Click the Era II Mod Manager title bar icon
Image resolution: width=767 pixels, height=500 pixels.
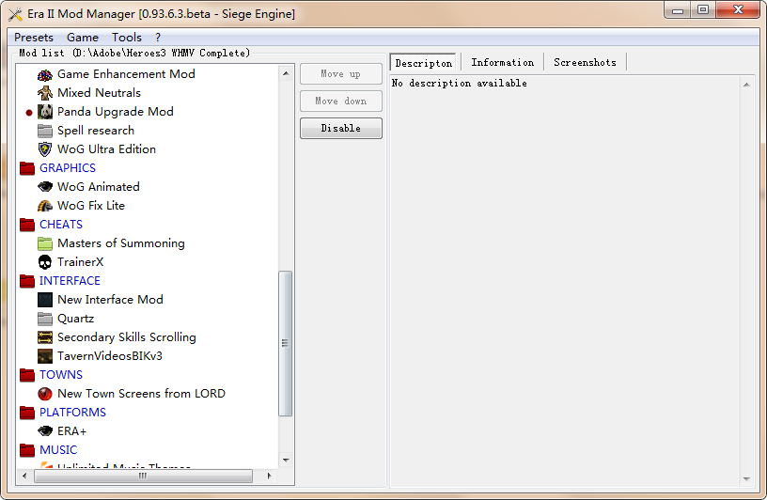pyautogui.click(x=16, y=14)
